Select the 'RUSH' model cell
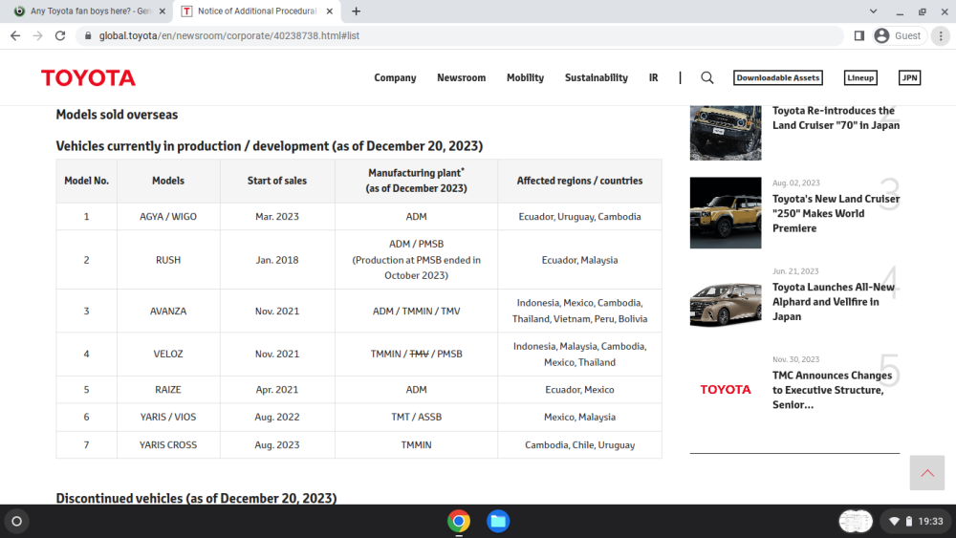This screenshot has width=956, height=538. click(168, 260)
